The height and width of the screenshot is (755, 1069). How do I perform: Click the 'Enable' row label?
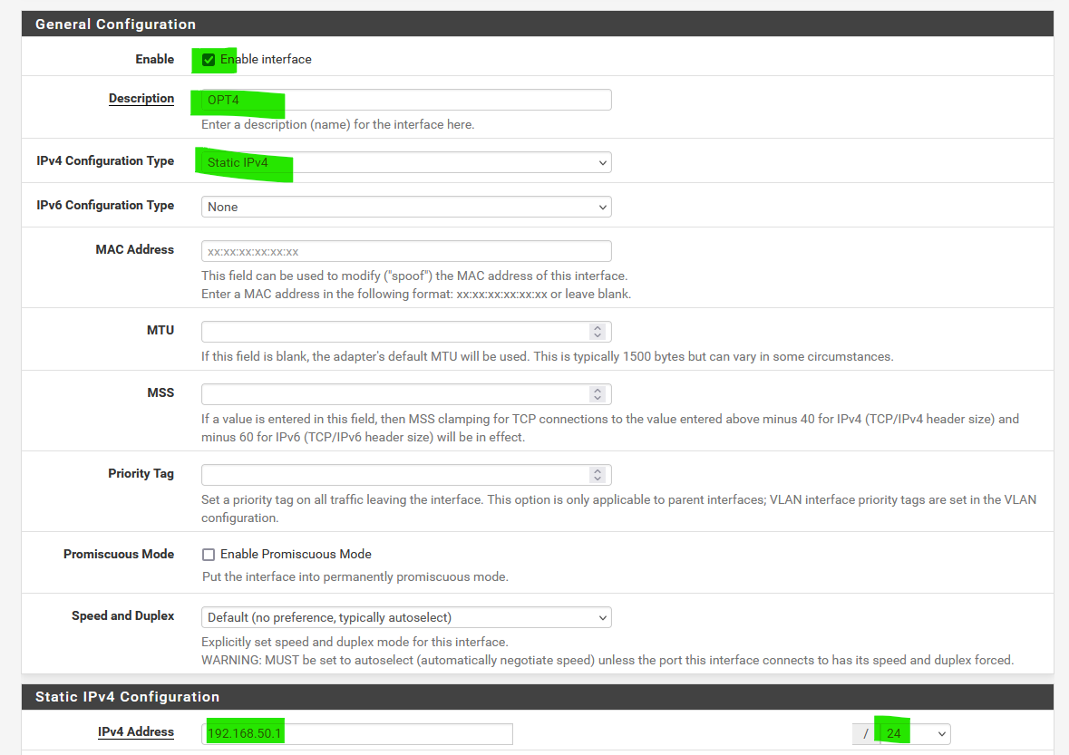coord(155,59)
